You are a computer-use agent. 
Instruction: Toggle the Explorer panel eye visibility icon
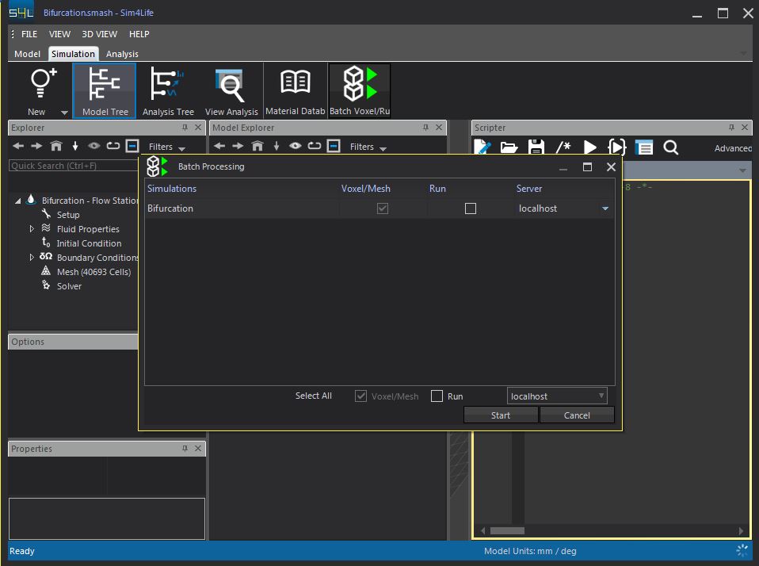point(94,146)
